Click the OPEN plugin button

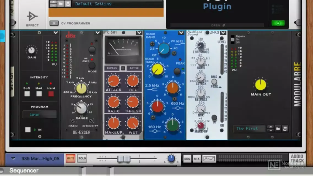(218, 25)
